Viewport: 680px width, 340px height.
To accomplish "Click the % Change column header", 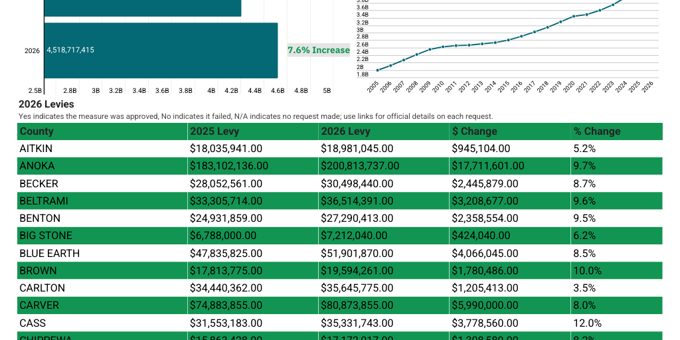I will click(x=617, y=131).
